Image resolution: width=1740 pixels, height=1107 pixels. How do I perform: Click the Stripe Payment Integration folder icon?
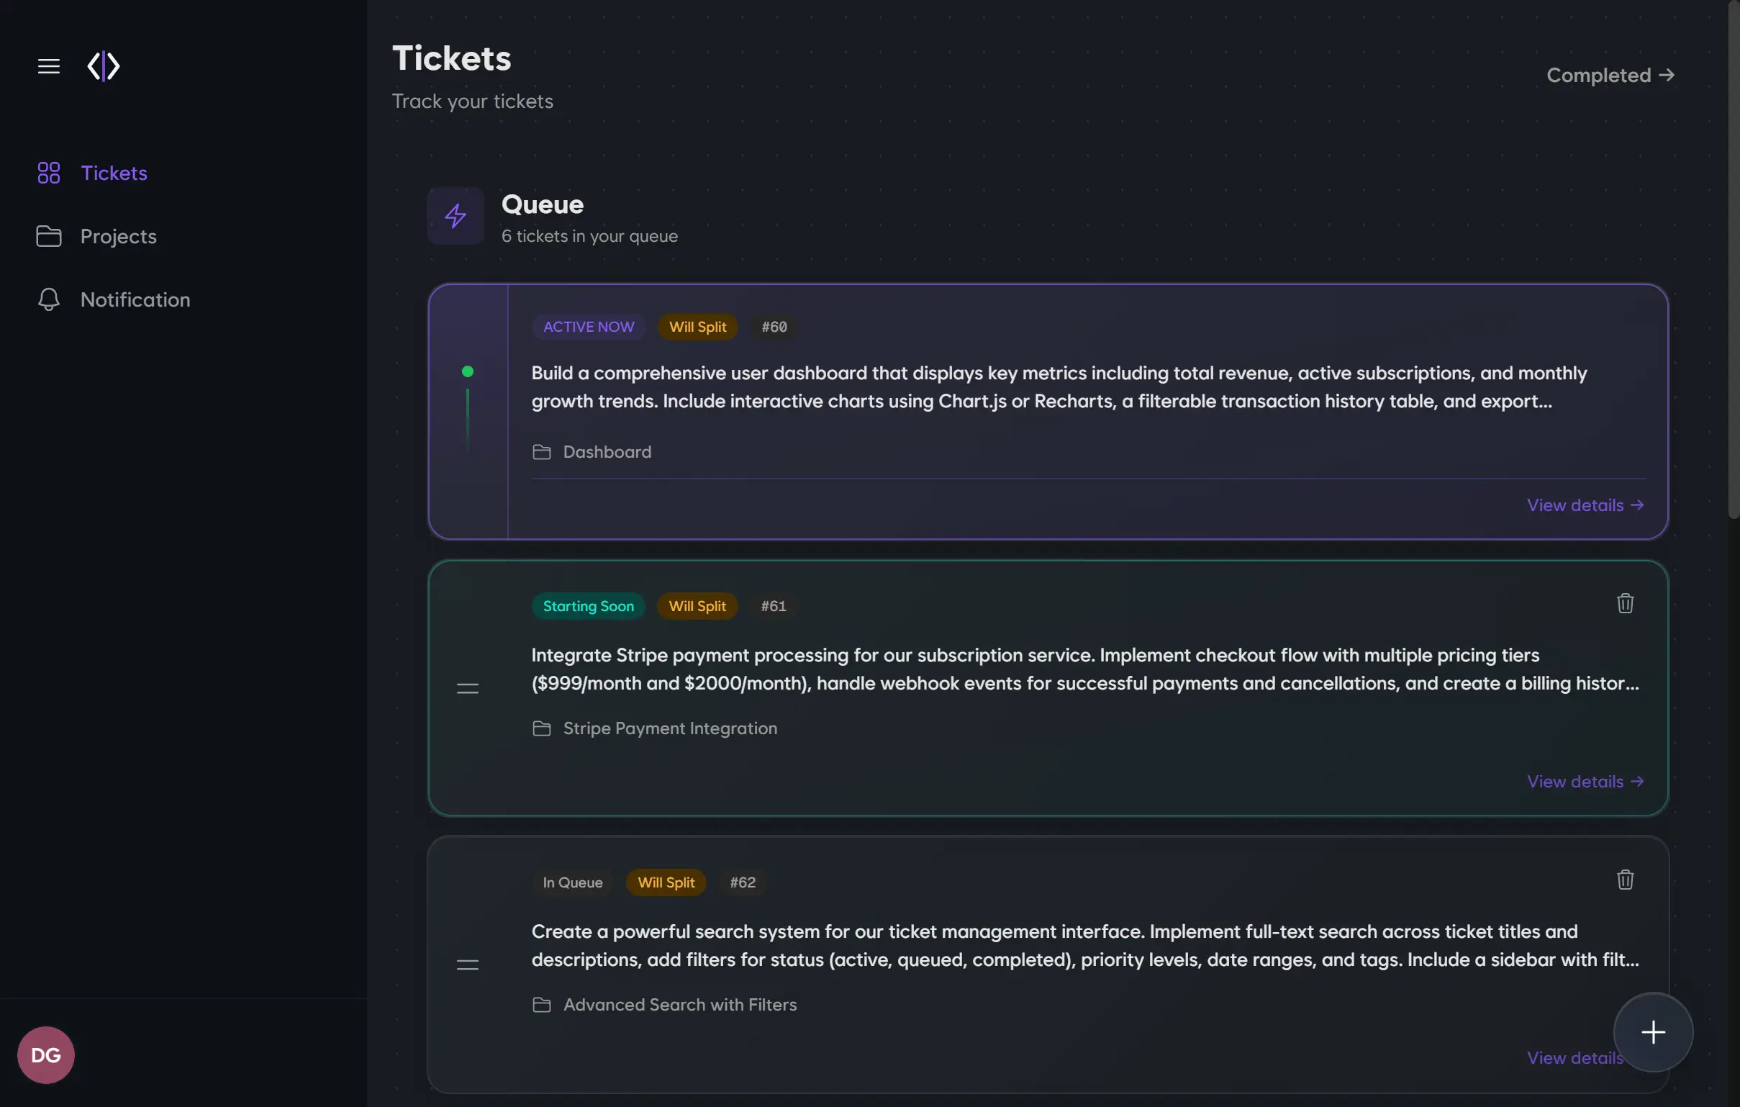(543, 728)
